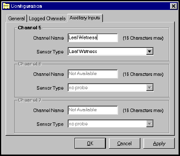Screen dimensions: 180x156
Task: Click the Channel 6 Sensor Type label
Action: [x=50, y=88]
